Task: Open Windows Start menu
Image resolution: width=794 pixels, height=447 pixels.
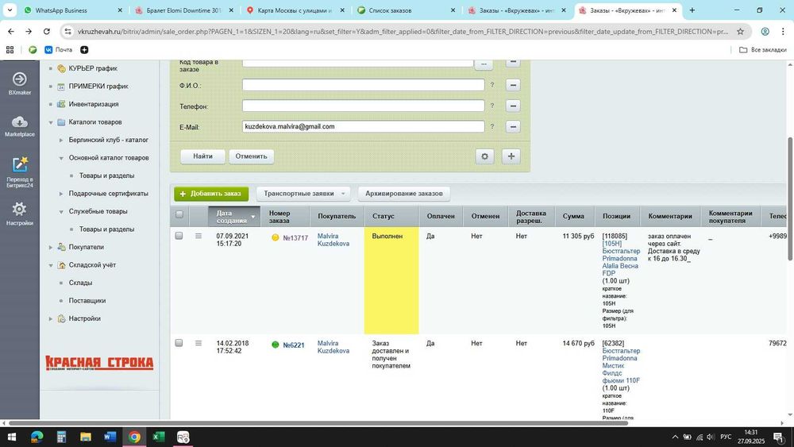Action: pyautogui.click(x=12, y=437)
